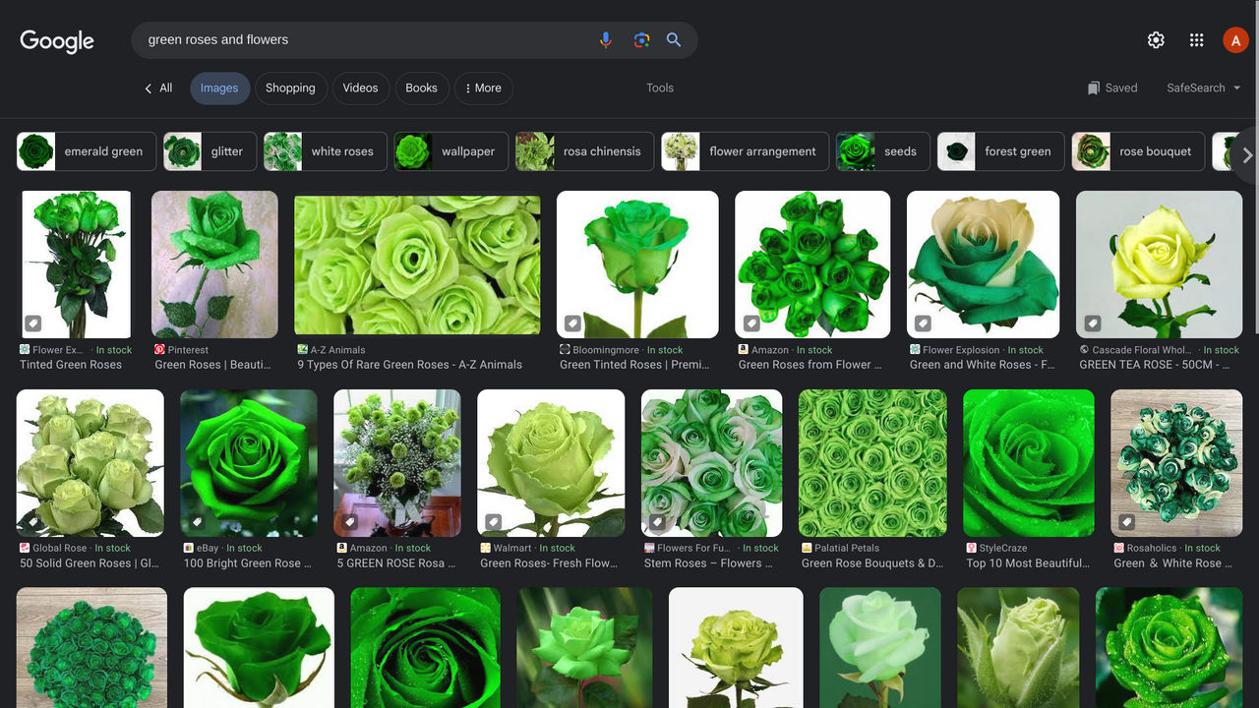Screen dimensions: 1259x708
Task: Open Google Lens image search
Action: pyautogui.click(x=641, y=40)
